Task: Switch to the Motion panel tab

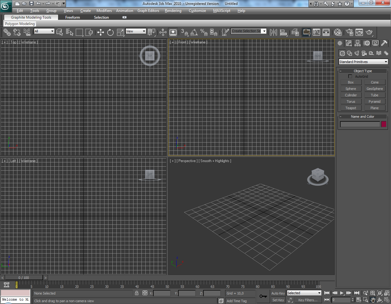Action: point(367,43)
